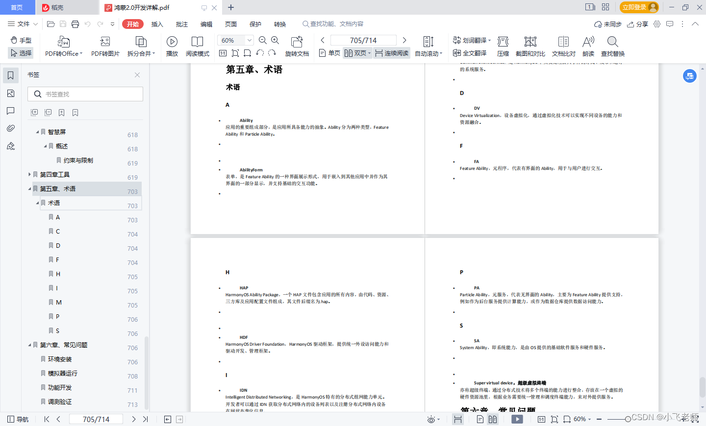Activate the Select tool (选择)
706x426 pixels.
click(21, 53)
